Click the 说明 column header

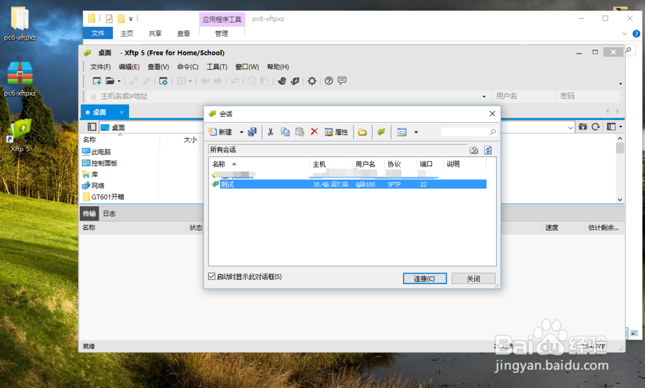coord(465,164)
